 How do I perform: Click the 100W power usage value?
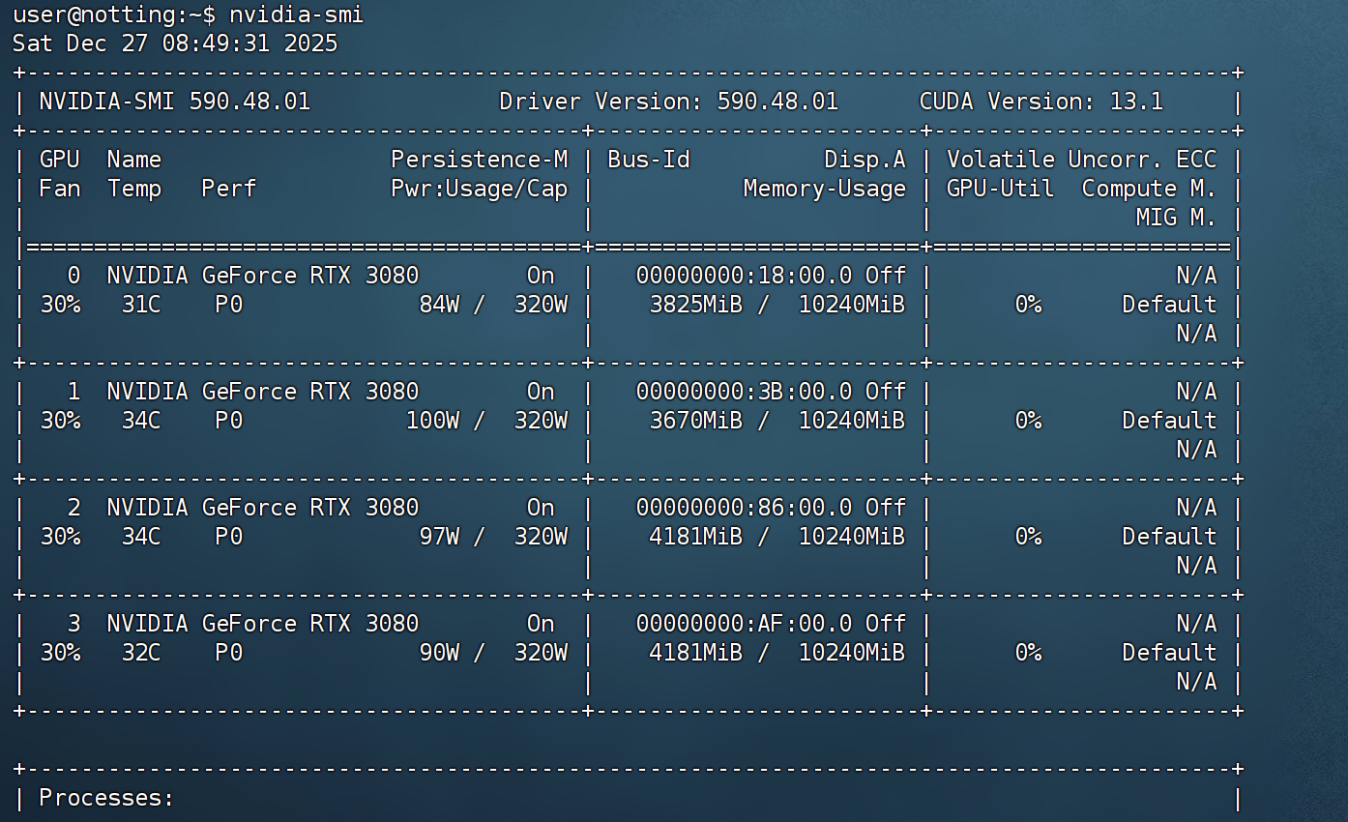pyautogui.click(x=432, y=421)
